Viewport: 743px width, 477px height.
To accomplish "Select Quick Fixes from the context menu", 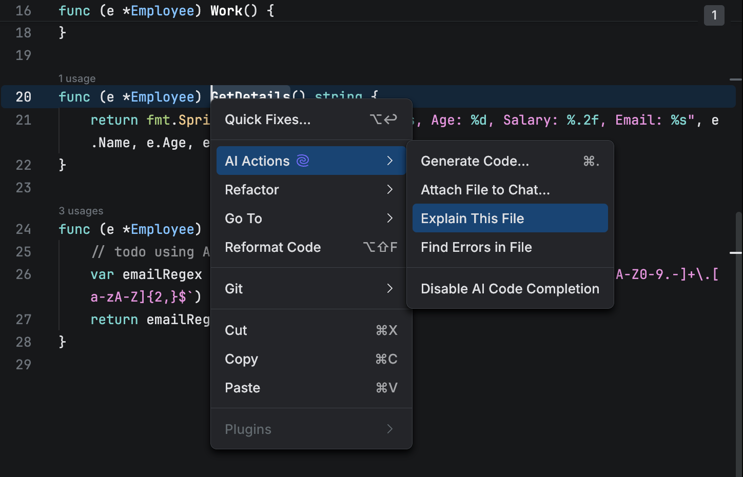I will click(x=267, y=120).
